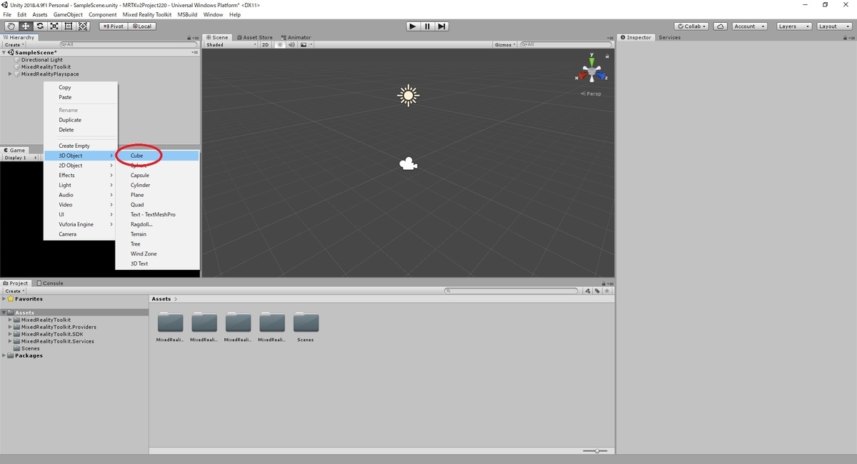The image size is (857, 464).
Task: Click Search by Label tag icon
Action: [597, 291]
